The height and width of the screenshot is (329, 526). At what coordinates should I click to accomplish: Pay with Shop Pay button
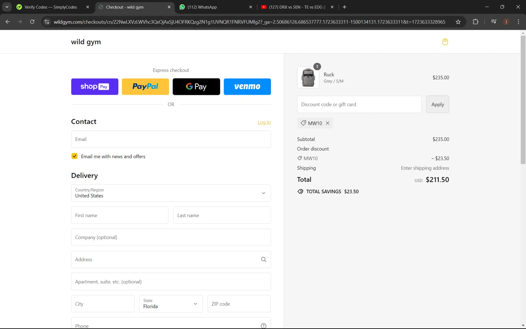pyautogui.click(x=95, y=87)
